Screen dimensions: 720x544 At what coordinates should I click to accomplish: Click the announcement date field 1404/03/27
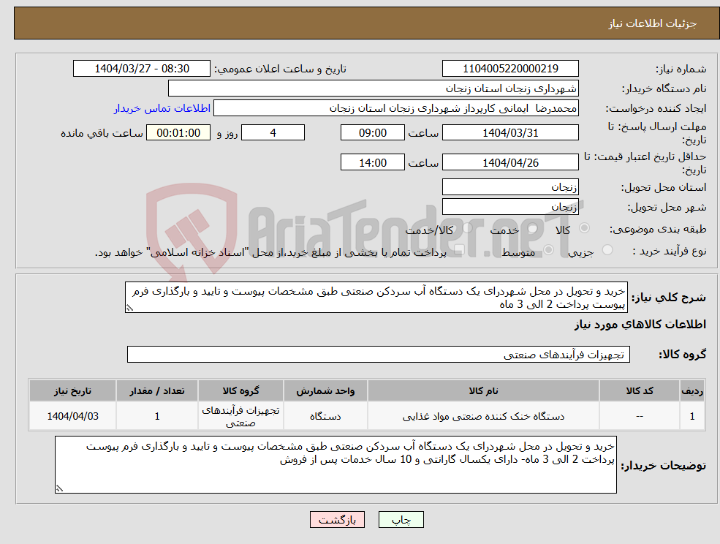pos(142,68)
